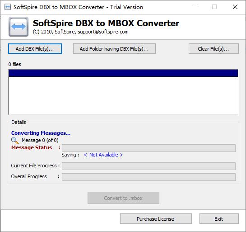Image resolution: width=246 pixels, height=232 pixels.
Task: Click the Add DBX File(s) button
Action: [35, 49]
